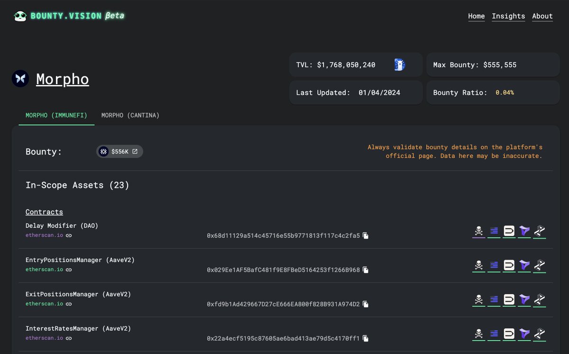Click the In-Scope Assets (23) heading

click(x=77, y=185)
